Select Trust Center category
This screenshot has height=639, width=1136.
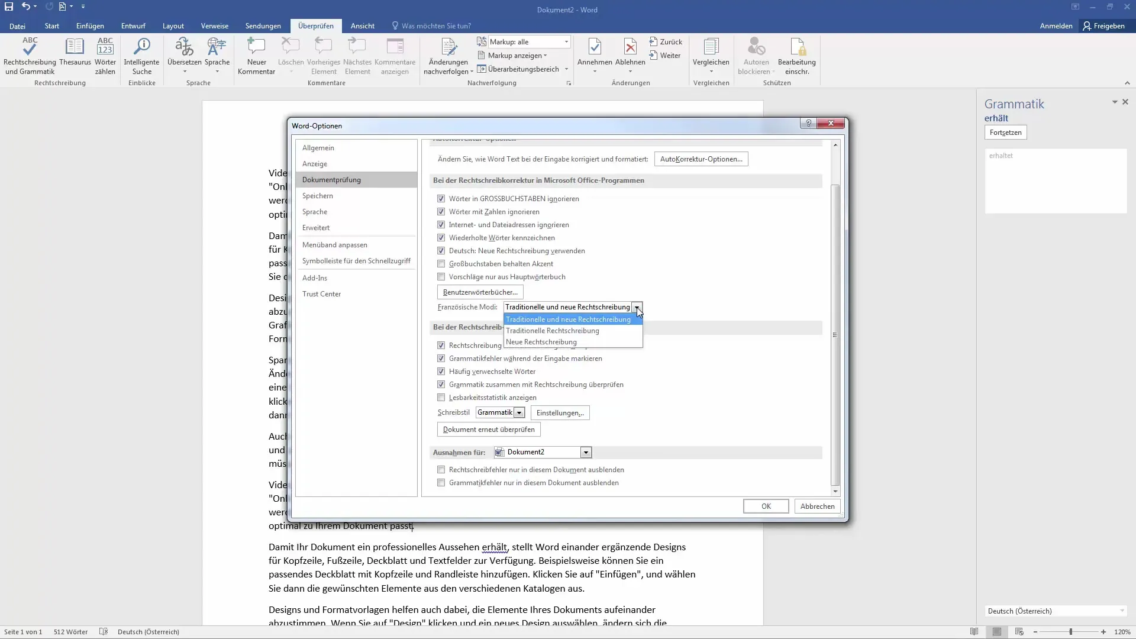[x=356, y=294]
